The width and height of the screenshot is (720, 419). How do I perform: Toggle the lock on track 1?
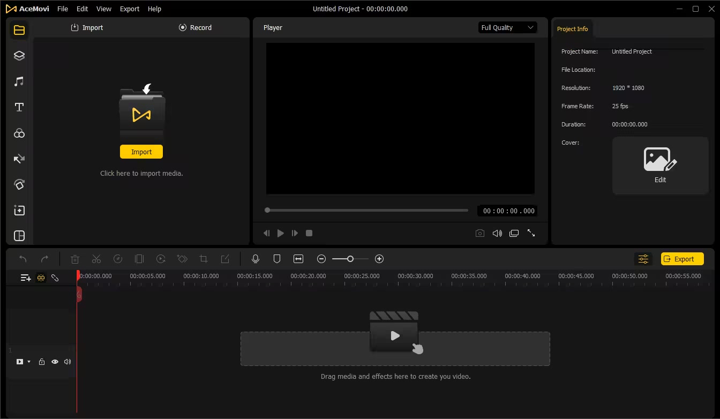click(x=42, y=362)
